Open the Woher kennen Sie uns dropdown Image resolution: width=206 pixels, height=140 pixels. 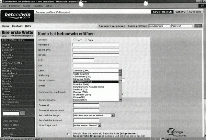[x=87, y=125]
